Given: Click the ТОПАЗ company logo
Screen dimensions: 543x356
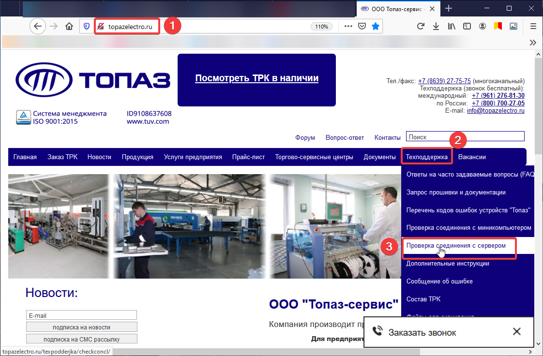Looking at the screenshot, I should (x=93, y=80).
